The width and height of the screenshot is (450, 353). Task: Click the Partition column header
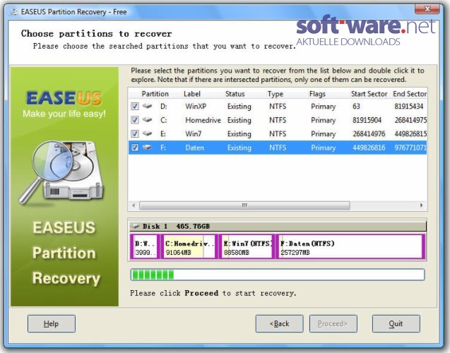(x=155, y=94)
